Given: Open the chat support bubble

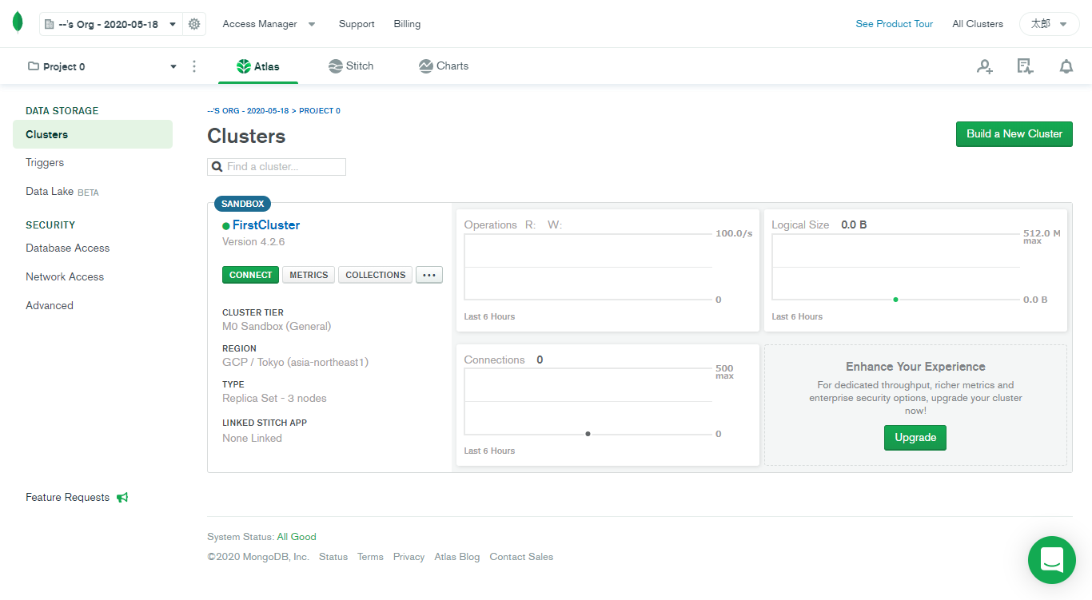Looking at the screenshot, I should click(1052, 560).
